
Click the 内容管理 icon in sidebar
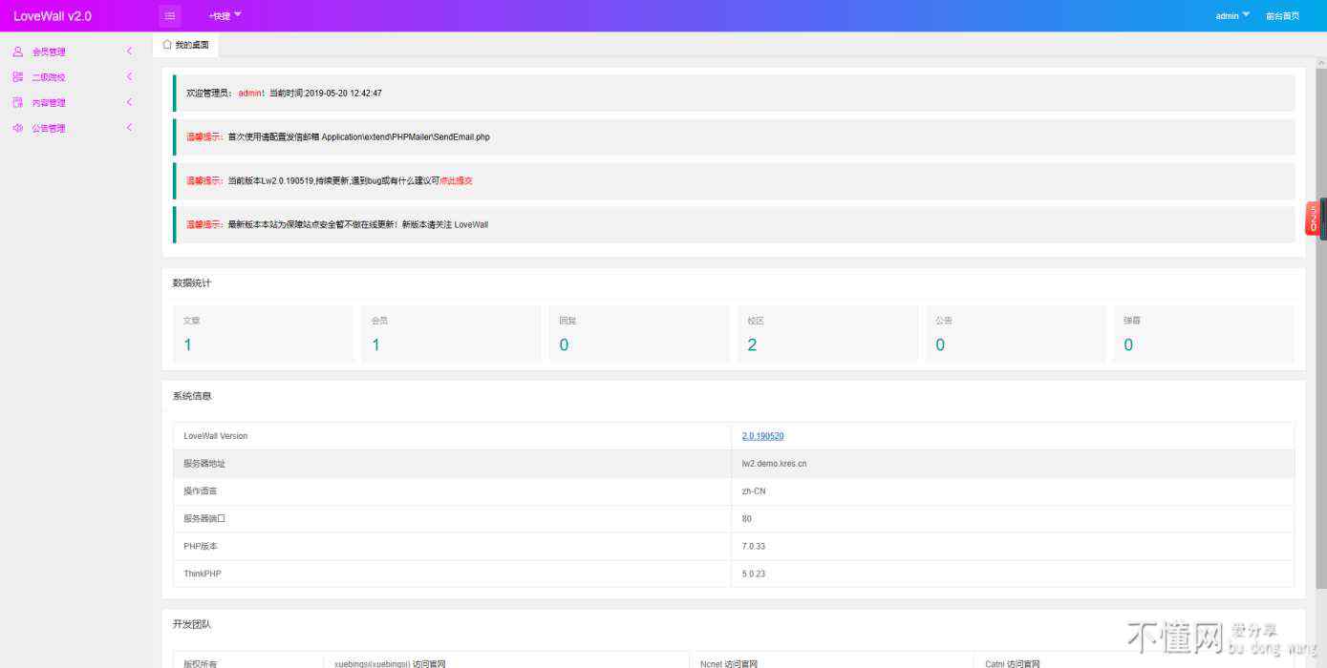[x=18, y=103]
